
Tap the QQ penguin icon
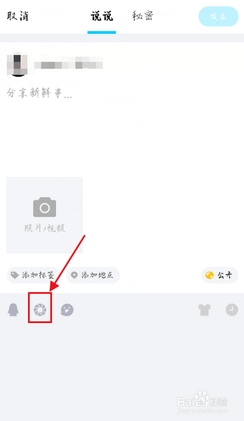click(13, 310)
